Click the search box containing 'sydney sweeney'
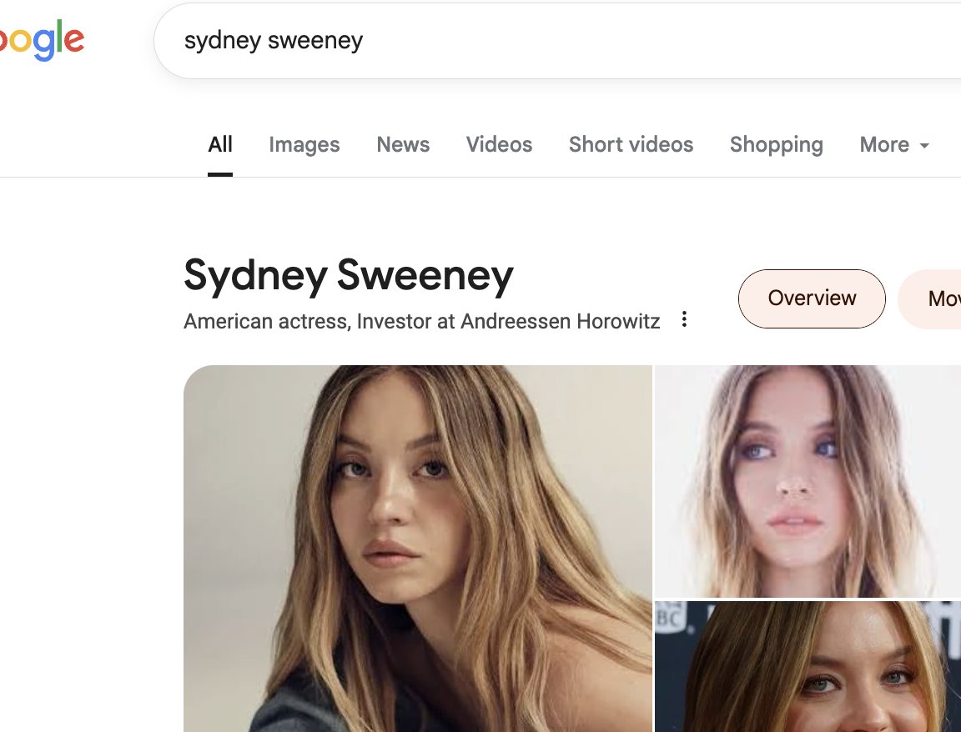Image resolution: width=961 pixels, height=732 pixels. point(557,40)
